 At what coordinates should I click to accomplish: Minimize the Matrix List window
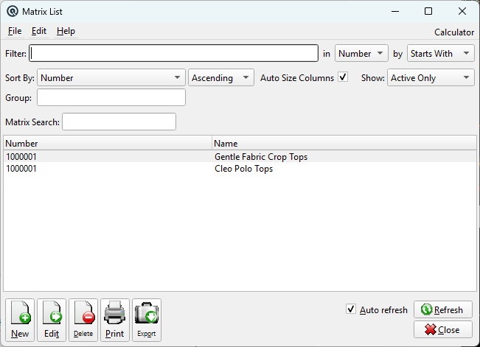point(395,11)
